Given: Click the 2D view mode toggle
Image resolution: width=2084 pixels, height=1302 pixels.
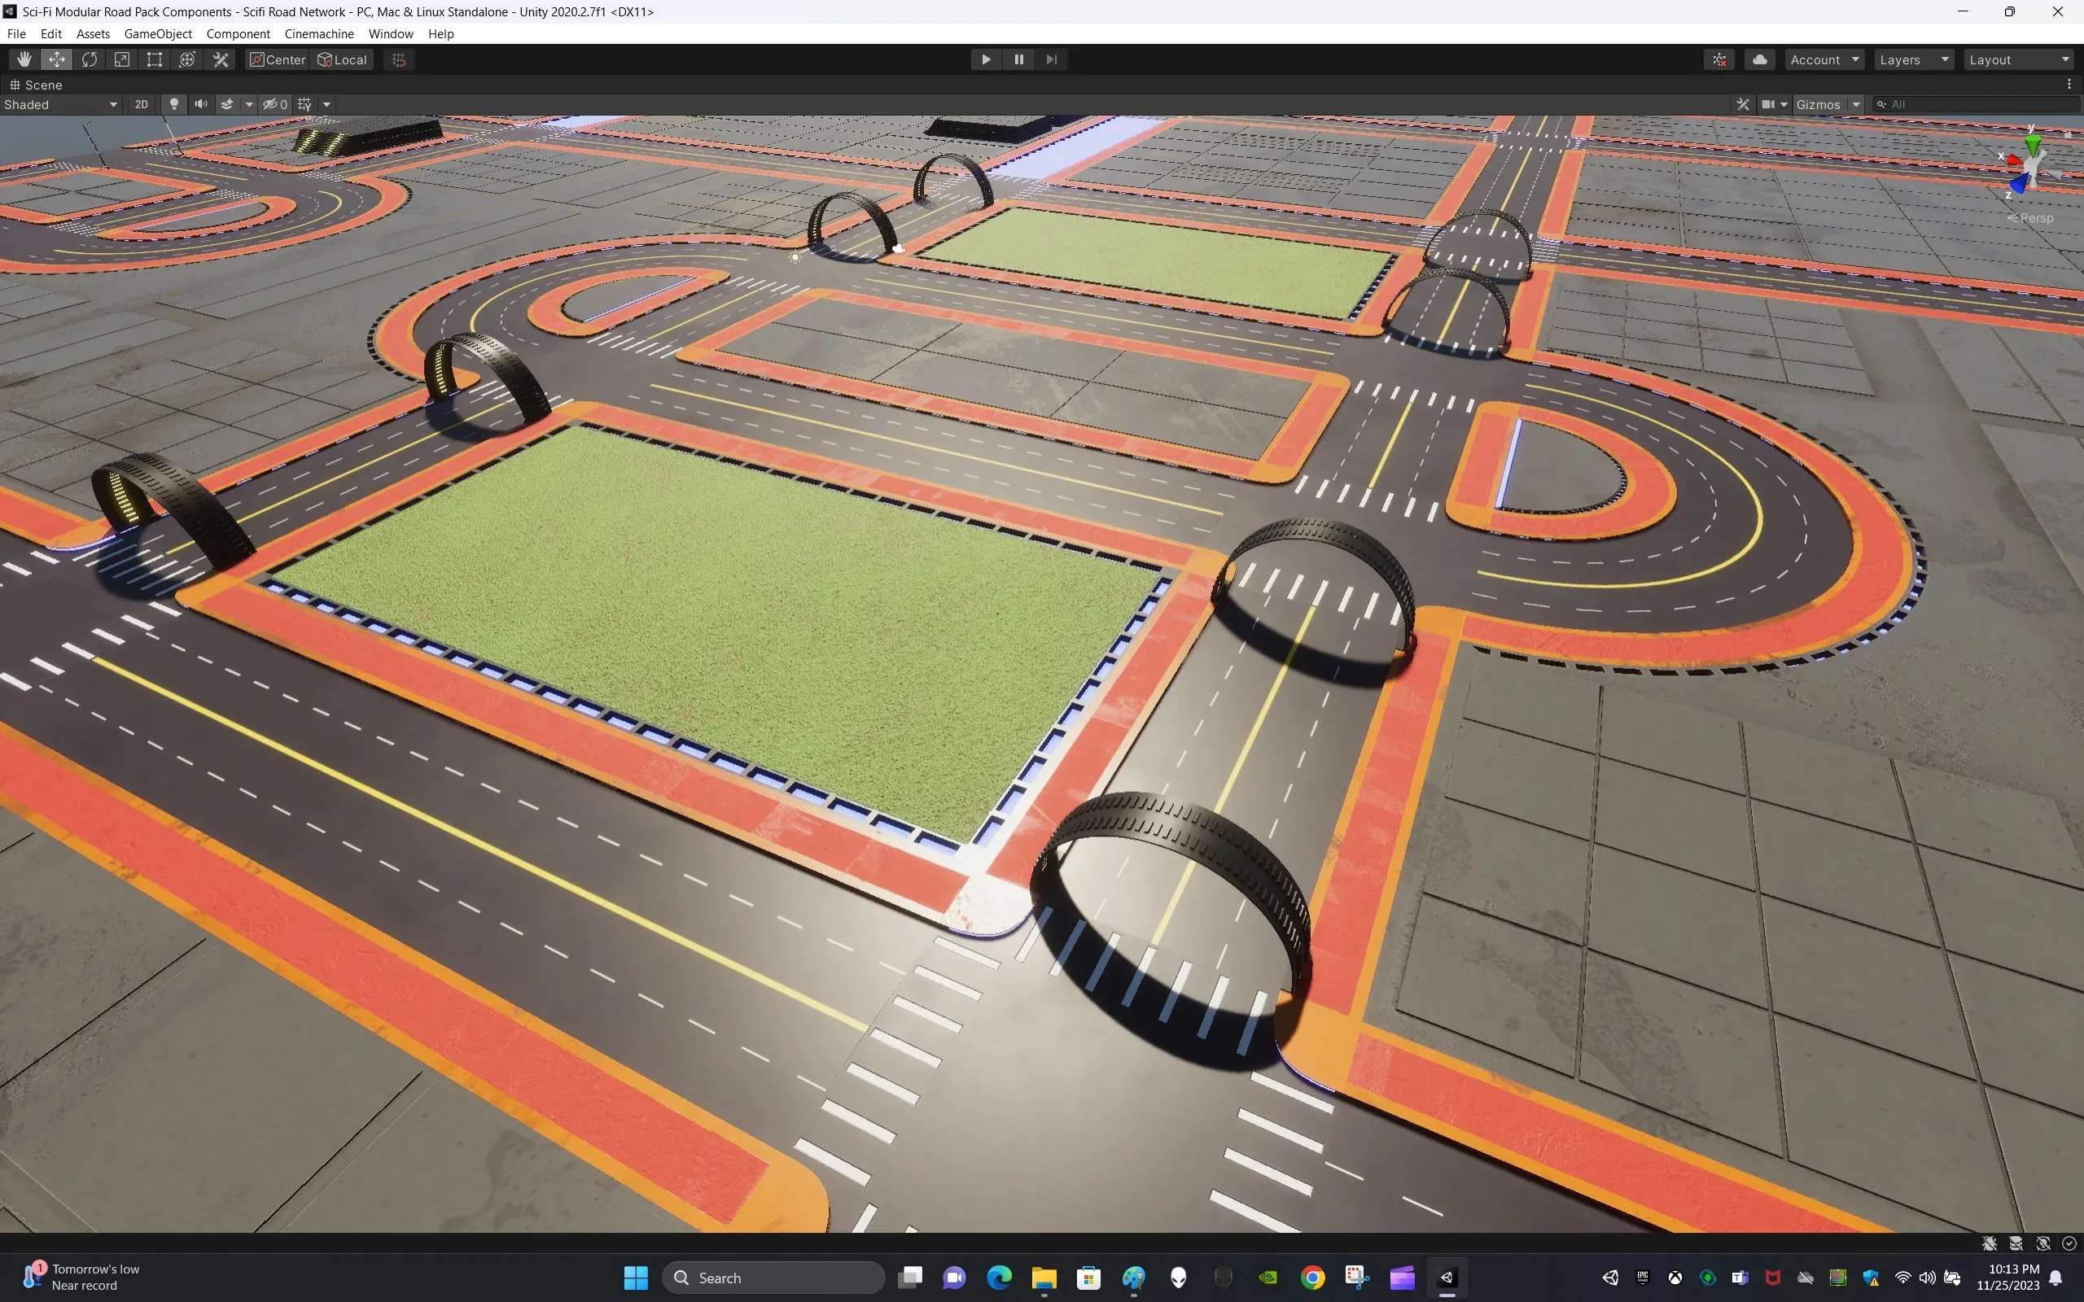Looking at the screenshot, I should 139,103.
